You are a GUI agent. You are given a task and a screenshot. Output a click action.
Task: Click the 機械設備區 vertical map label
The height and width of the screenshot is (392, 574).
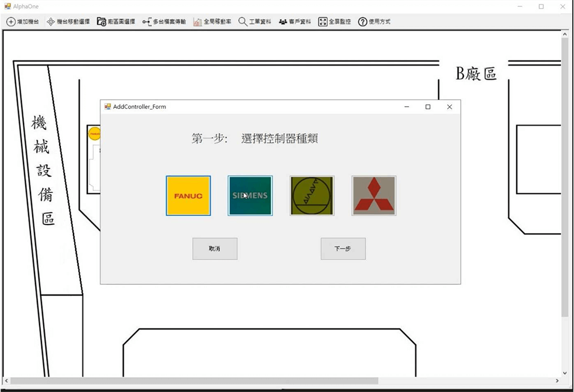point(43,170)
